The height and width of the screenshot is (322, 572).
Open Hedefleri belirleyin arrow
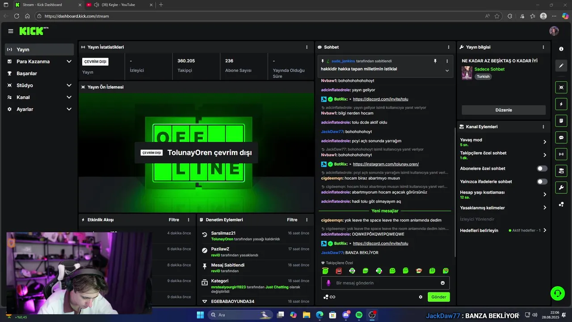click(545, 230)
